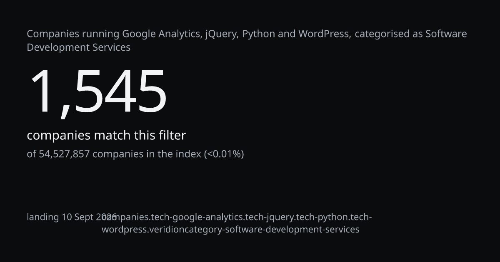The width and height of the screenshot is (500, 262).
Task: Click 'companies in the index' phrase
Action: pos(147,154)
